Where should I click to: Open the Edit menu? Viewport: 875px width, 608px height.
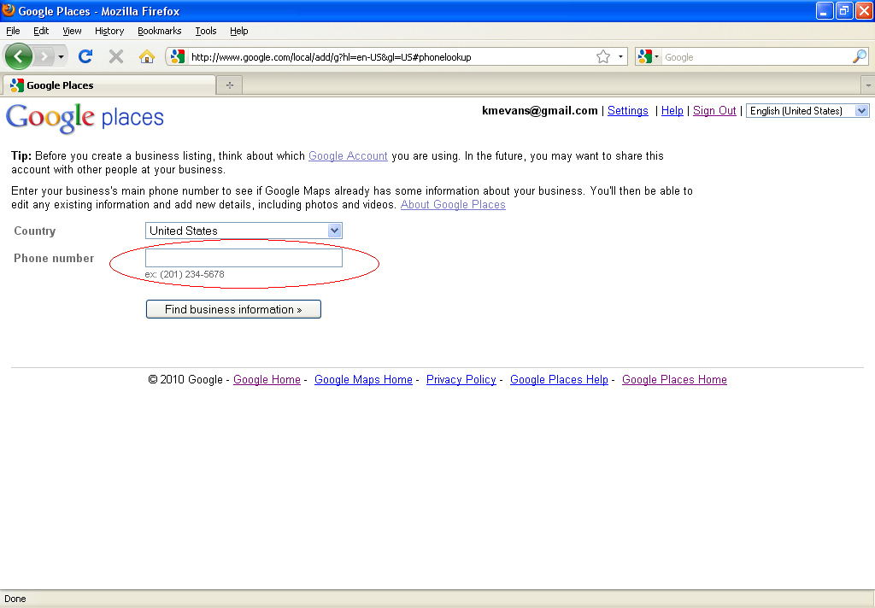point(41,31)
